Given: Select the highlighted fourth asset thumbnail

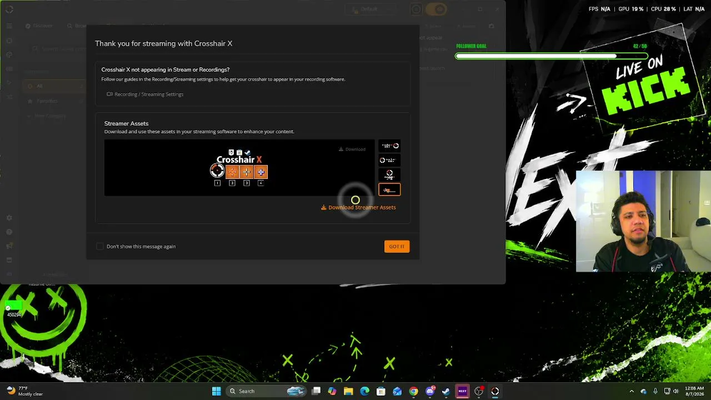Looking at the screenshot, I should (x=389, y=190).
